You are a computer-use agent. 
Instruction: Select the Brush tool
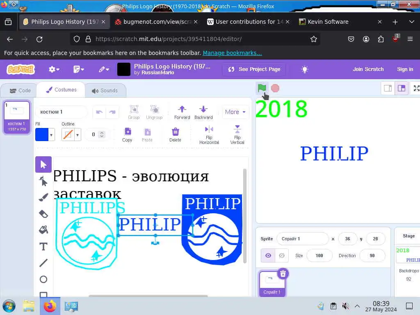pos(43,197)
